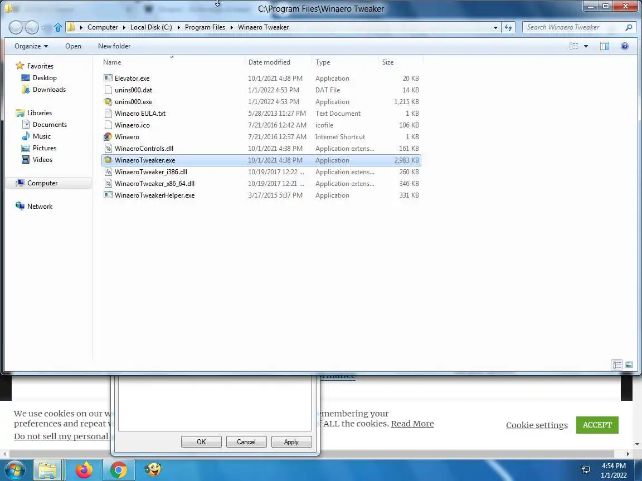Select Network in the navigation pane
This screenshot has width=642, height=481.
pos(40,207)
